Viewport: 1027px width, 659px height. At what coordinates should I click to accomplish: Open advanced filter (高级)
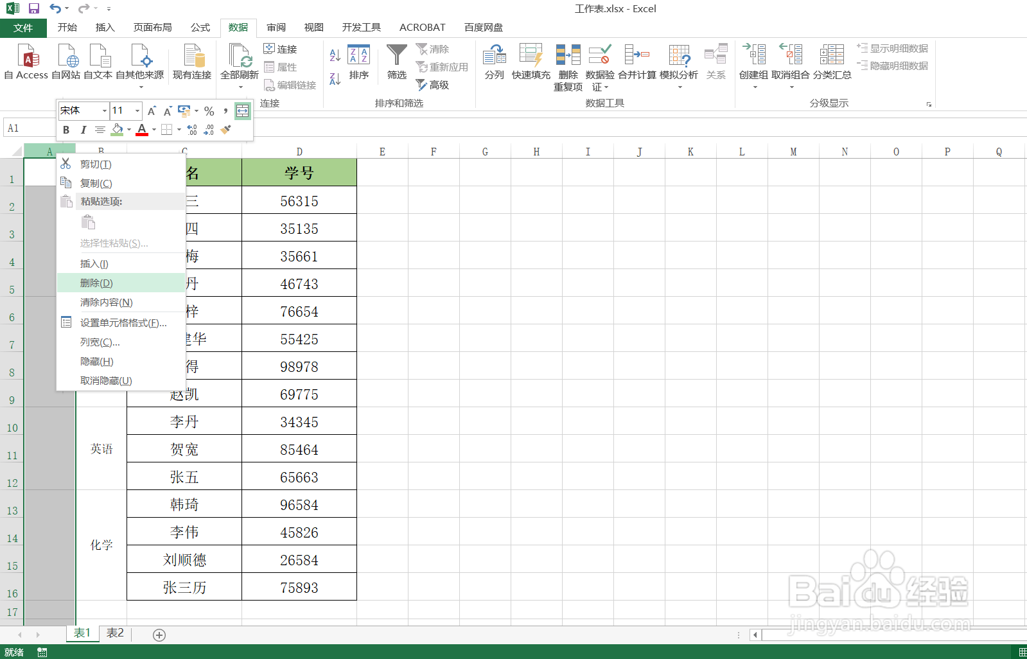pyautogui.click(x=432, y=85)
